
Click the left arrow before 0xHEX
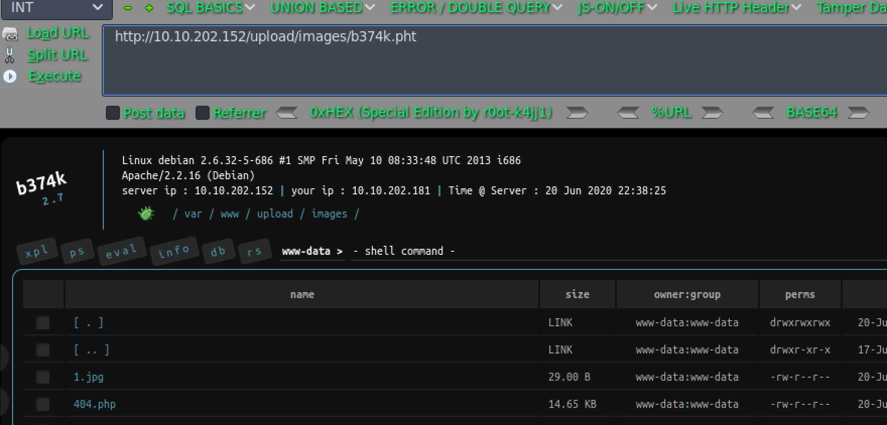(287, 112)
